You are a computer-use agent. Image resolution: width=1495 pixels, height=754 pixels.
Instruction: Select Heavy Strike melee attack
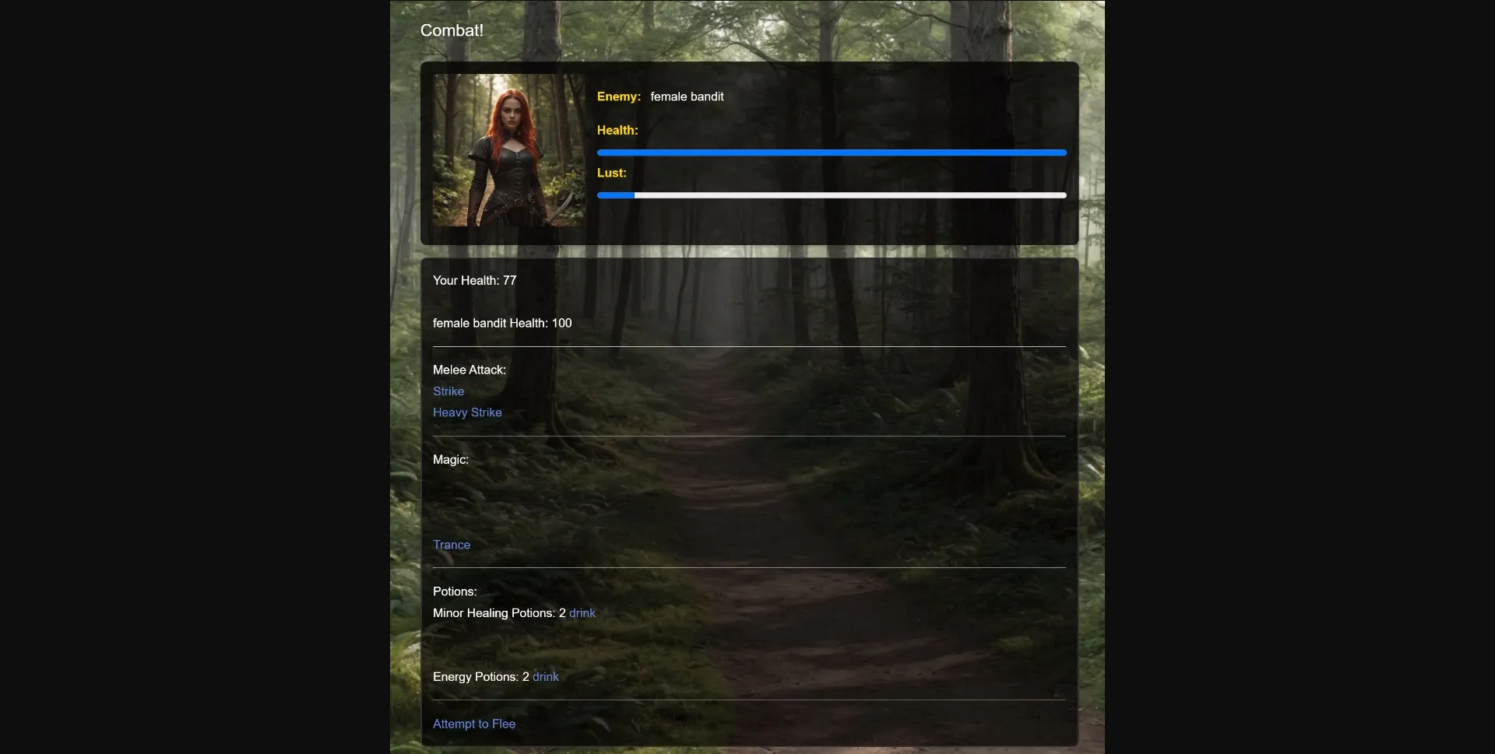[x=466, y=412]
